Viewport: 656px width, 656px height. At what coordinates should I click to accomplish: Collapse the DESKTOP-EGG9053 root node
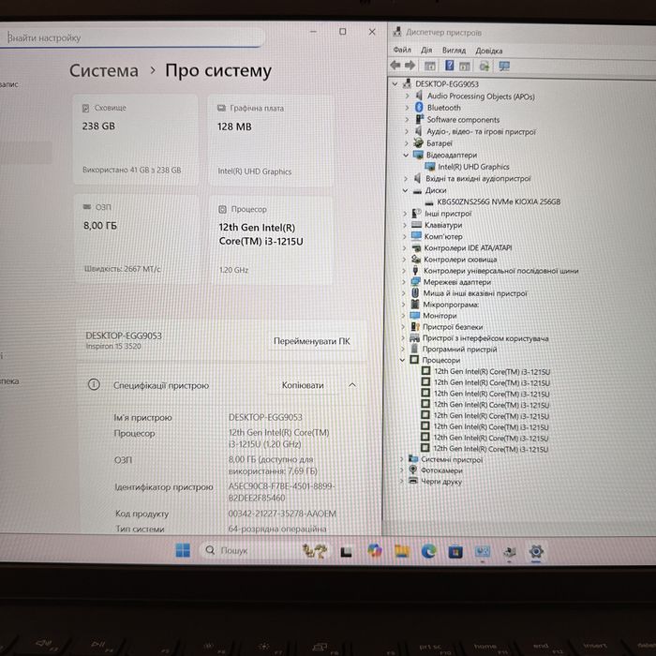coord(395,84)
